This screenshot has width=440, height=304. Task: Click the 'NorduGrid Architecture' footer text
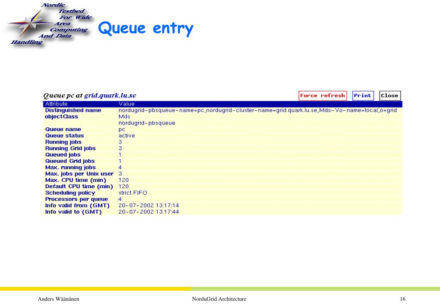point(219,299)
